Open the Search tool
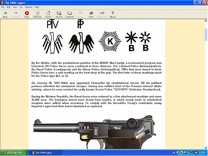The height and width of the screenshot is (156, 208). click(59, 15)
